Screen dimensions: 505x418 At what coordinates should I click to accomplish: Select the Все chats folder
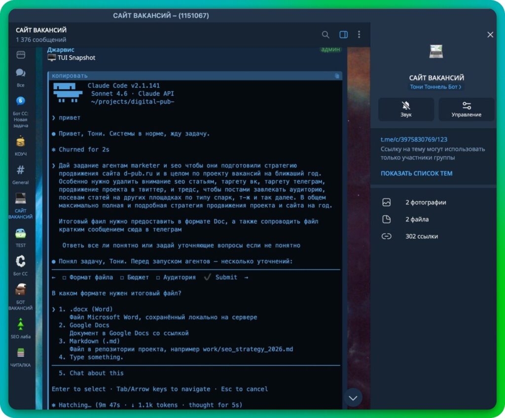21,77
